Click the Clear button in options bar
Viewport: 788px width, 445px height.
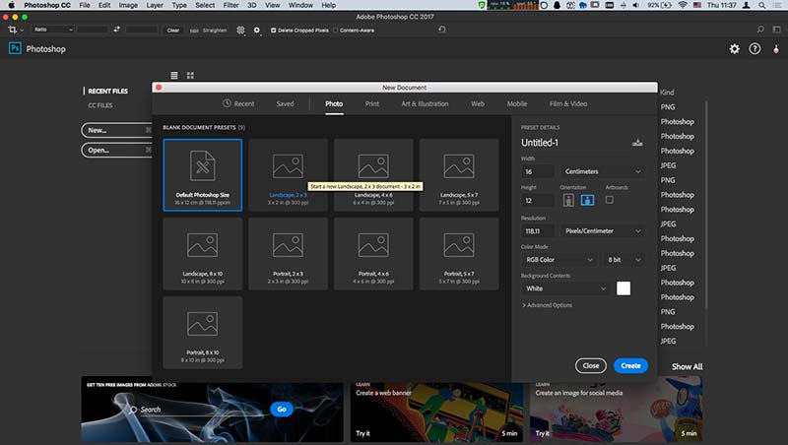[173, 31]
